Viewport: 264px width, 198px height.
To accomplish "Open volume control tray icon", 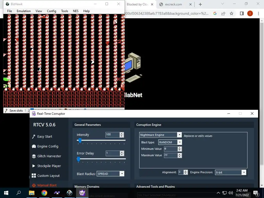I will [x=231, y=193].
